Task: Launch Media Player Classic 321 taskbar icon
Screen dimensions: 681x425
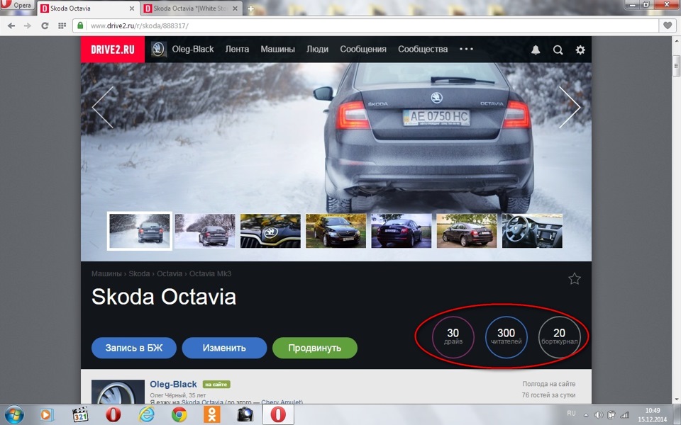Action: pyautogui.click(x=80, y=415)
